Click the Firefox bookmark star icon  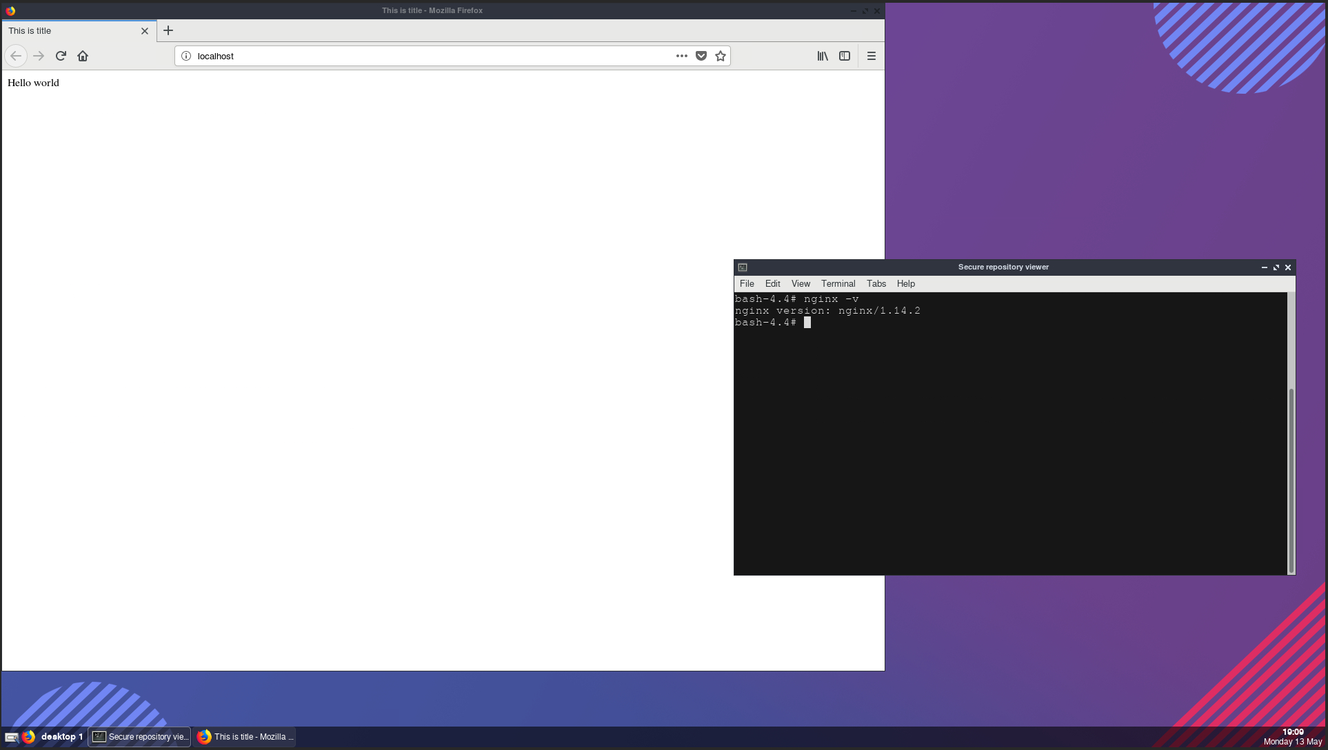[x=720, y=56]
